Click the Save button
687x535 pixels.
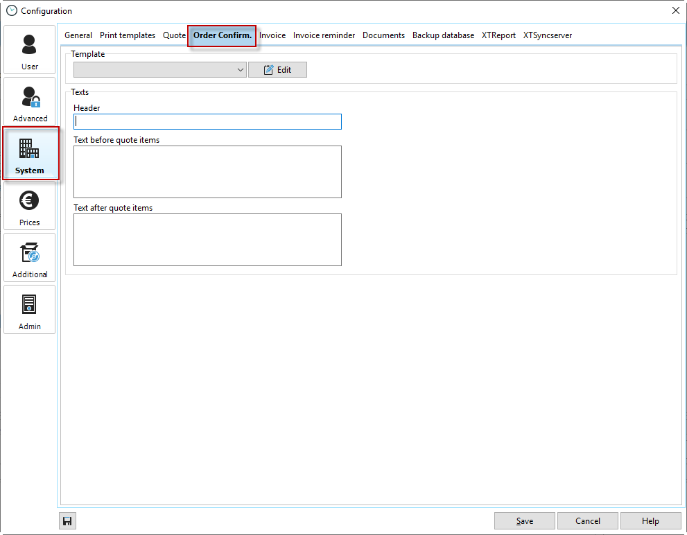pos(524,521)
